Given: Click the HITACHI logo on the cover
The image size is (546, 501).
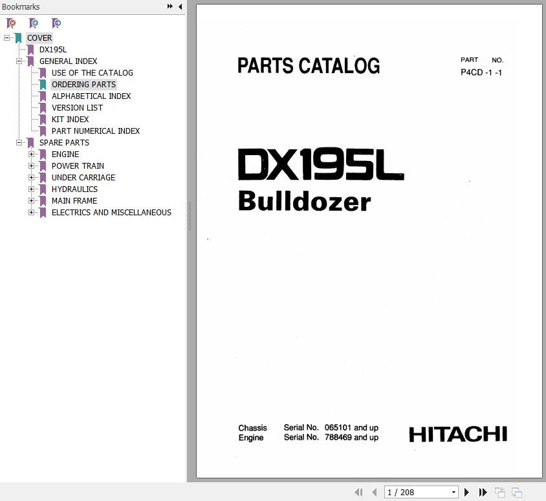Looking at the screenshot, I should coord(458,434).
